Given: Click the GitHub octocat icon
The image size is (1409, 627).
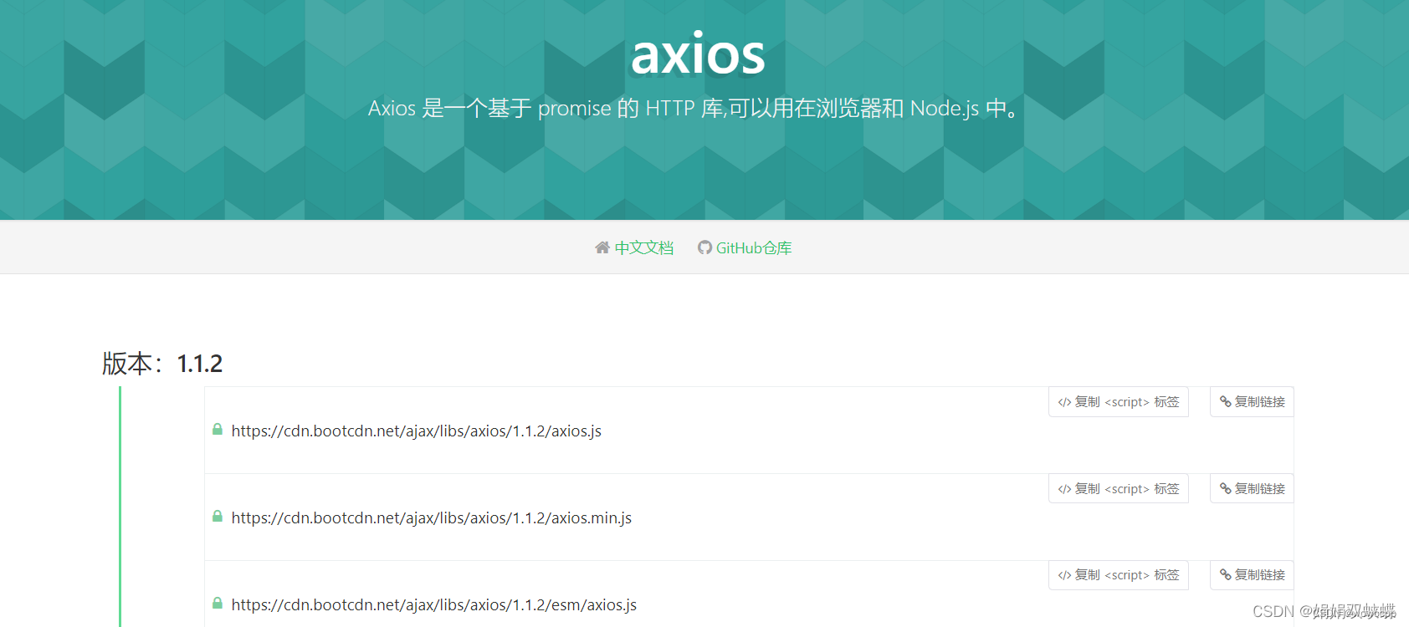Looking at the screenshot, I should (x=704, y=247).
